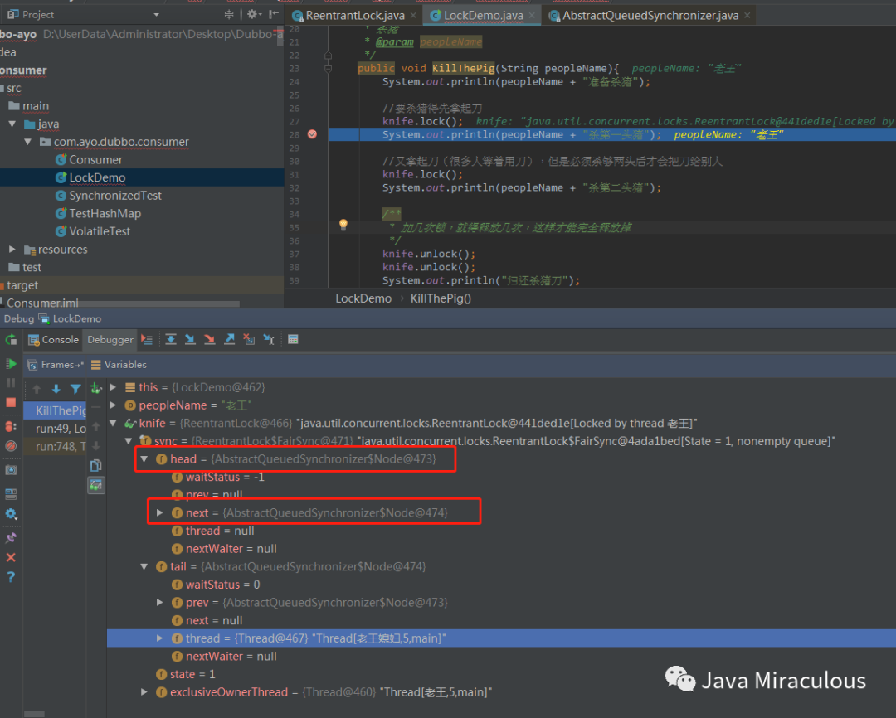This screenshot has height=718, width=896.
Task: Open project panel gear settings
Action: tap(254, 14)
